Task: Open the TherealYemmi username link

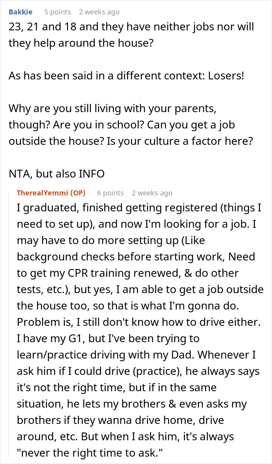Action: click(42, 193)
